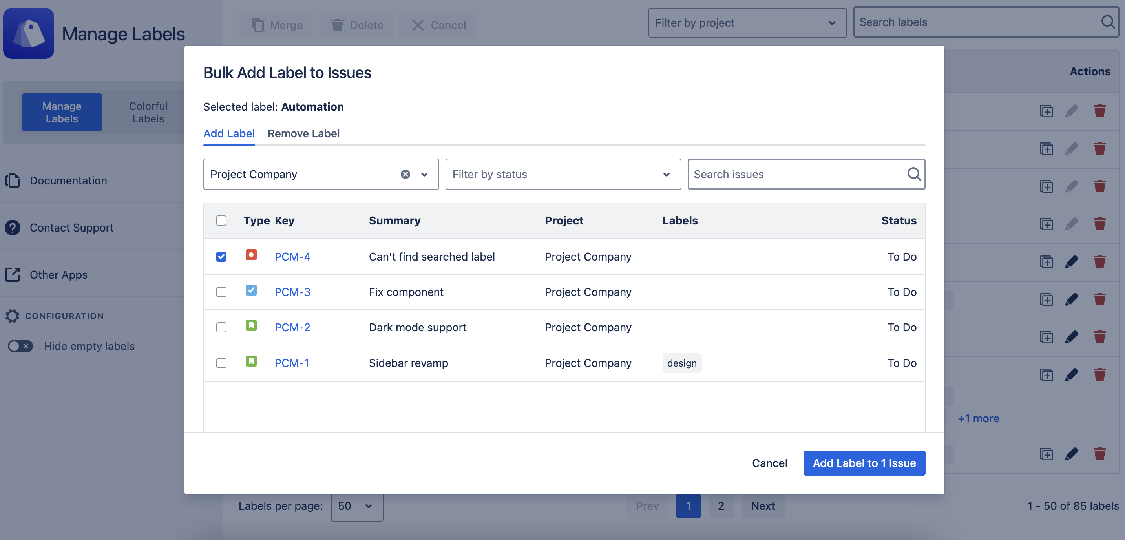The image size is (1125, 540).
Task: Click the Documentation icon in sidebar
Action: click(13, 180)
